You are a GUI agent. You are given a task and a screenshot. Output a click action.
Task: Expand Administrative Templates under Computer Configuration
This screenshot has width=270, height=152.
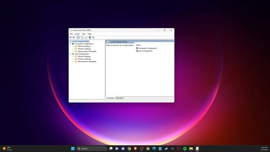pos(73,52)
